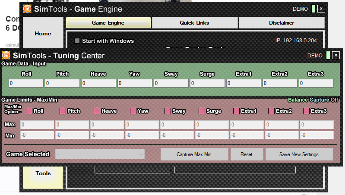Click the Balance mode label

[x=298, y=100]
